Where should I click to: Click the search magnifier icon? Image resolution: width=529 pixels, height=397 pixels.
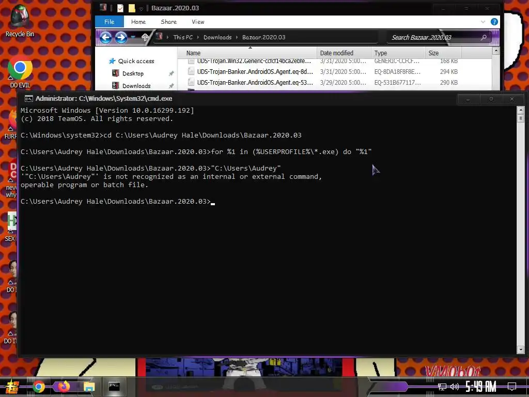484,37
